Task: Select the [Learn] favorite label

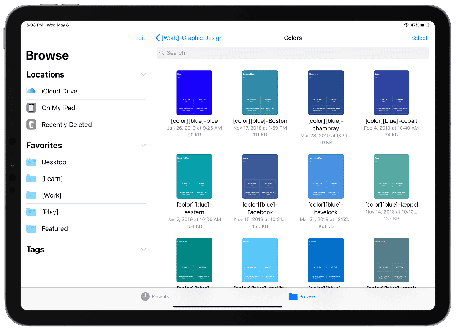Action: 52,179
